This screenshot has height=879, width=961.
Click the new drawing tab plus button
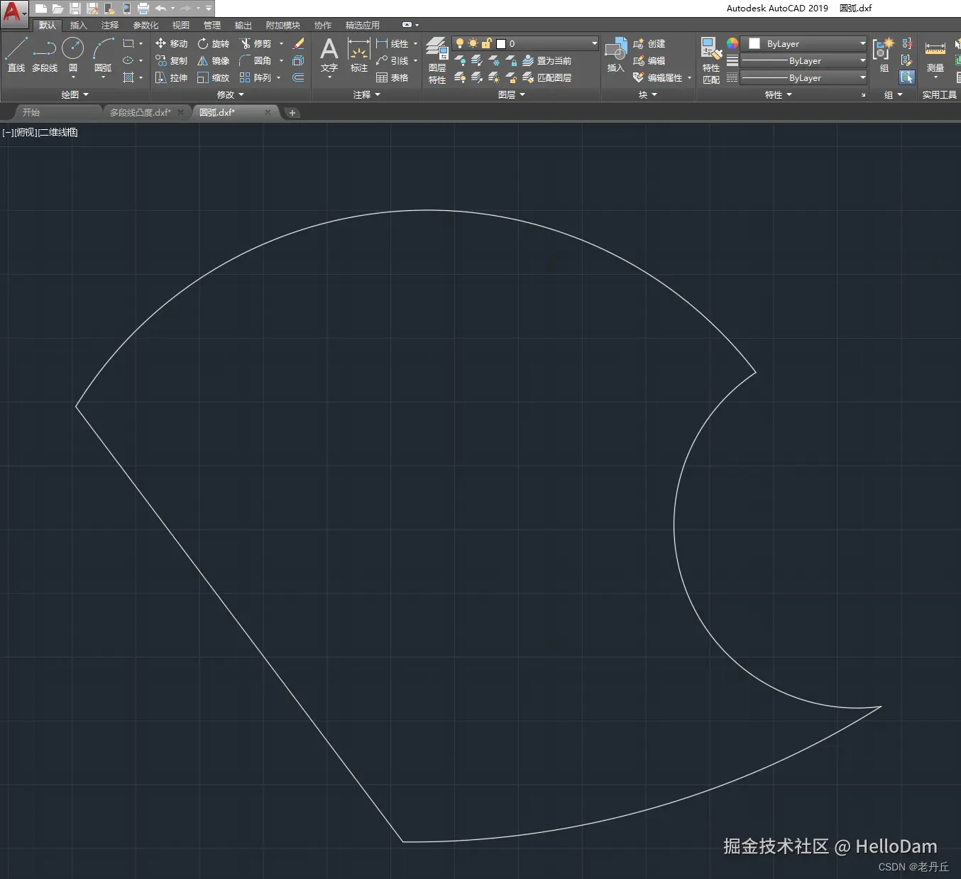click(x=292, y=112)
